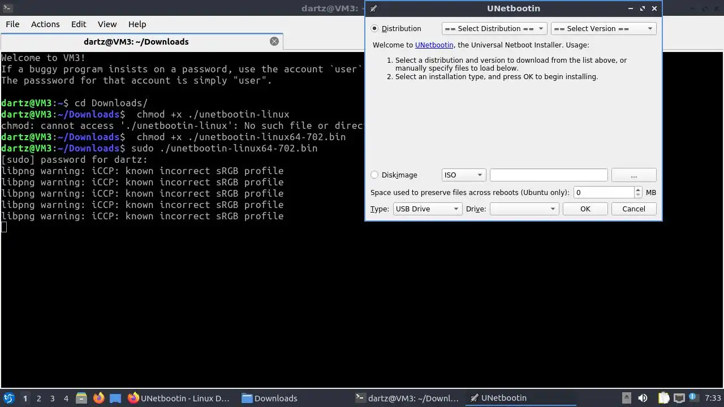This screenshot has height=407, width=724.
Task: Switch to workspace 4 in the pager
Action: click(66, 398)
